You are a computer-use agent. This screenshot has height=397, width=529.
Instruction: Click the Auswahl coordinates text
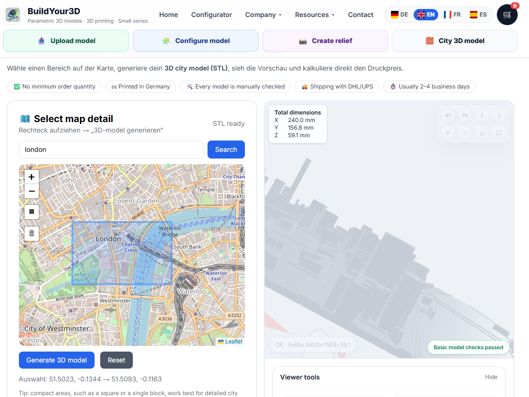point(90,379)
